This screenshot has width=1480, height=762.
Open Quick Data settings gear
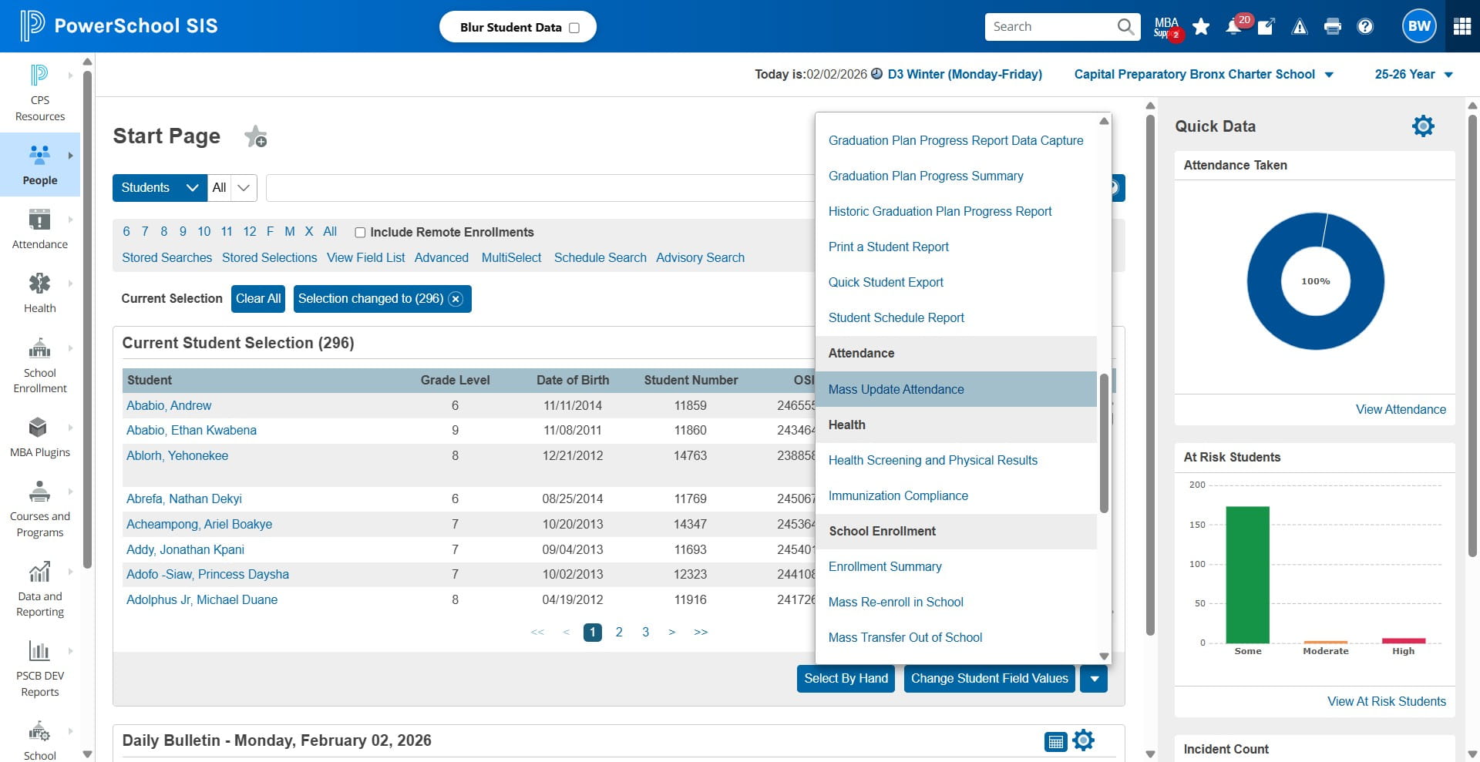point(1423,126)
